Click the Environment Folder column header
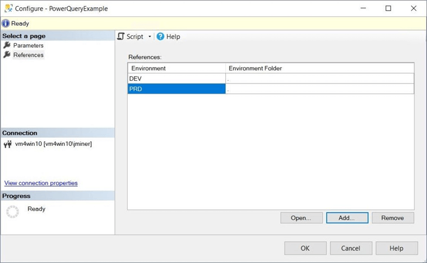 319,68
